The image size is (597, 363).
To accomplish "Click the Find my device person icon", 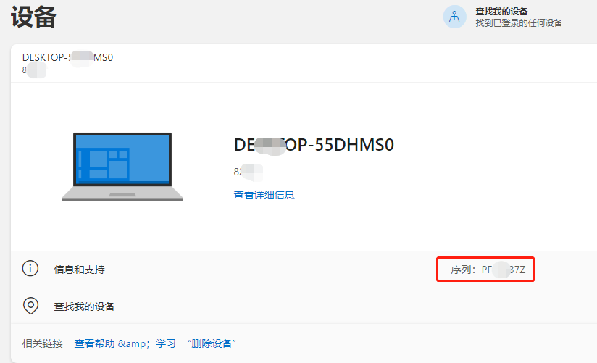I will 454,17.
